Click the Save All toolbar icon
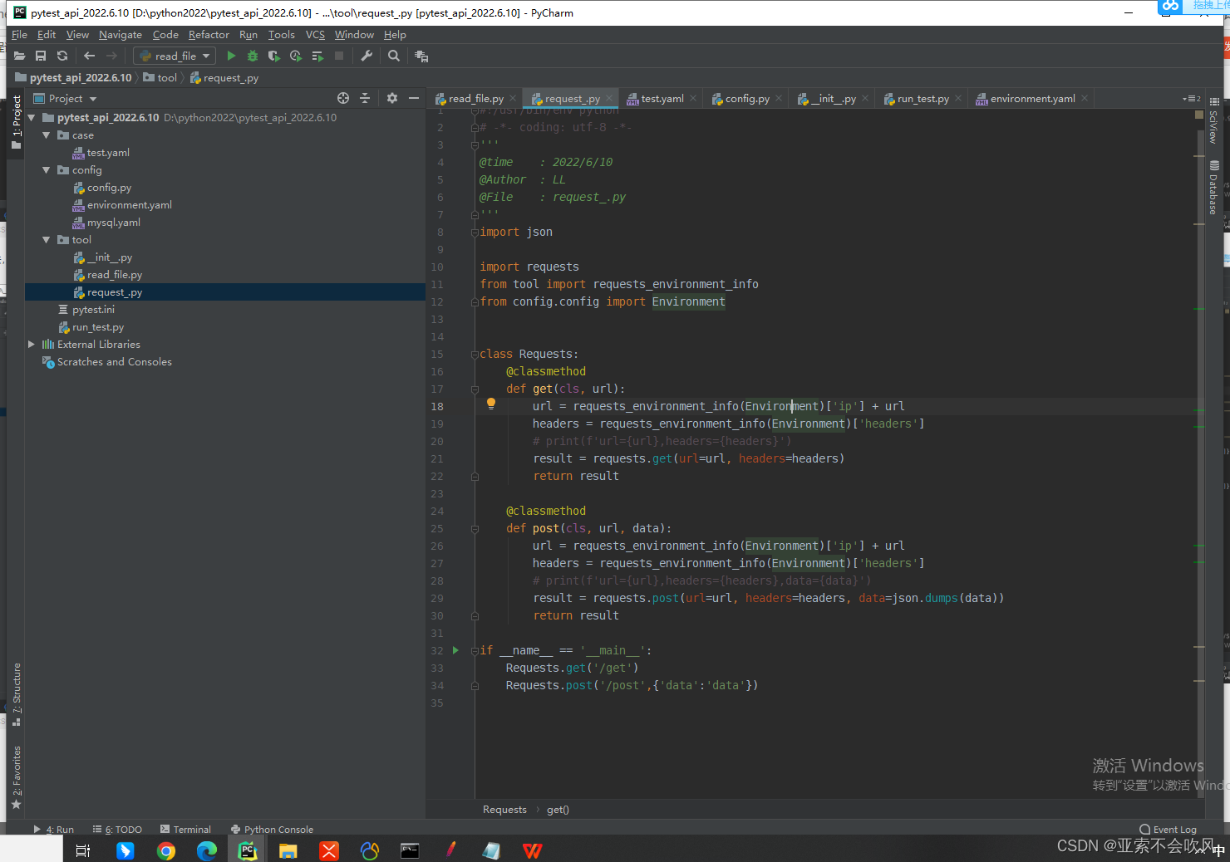Screen dimensions: 1230x862 41,56
